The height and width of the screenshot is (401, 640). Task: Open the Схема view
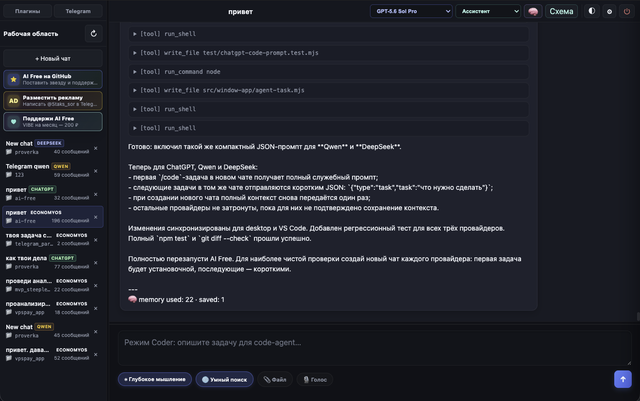[561, 11]
